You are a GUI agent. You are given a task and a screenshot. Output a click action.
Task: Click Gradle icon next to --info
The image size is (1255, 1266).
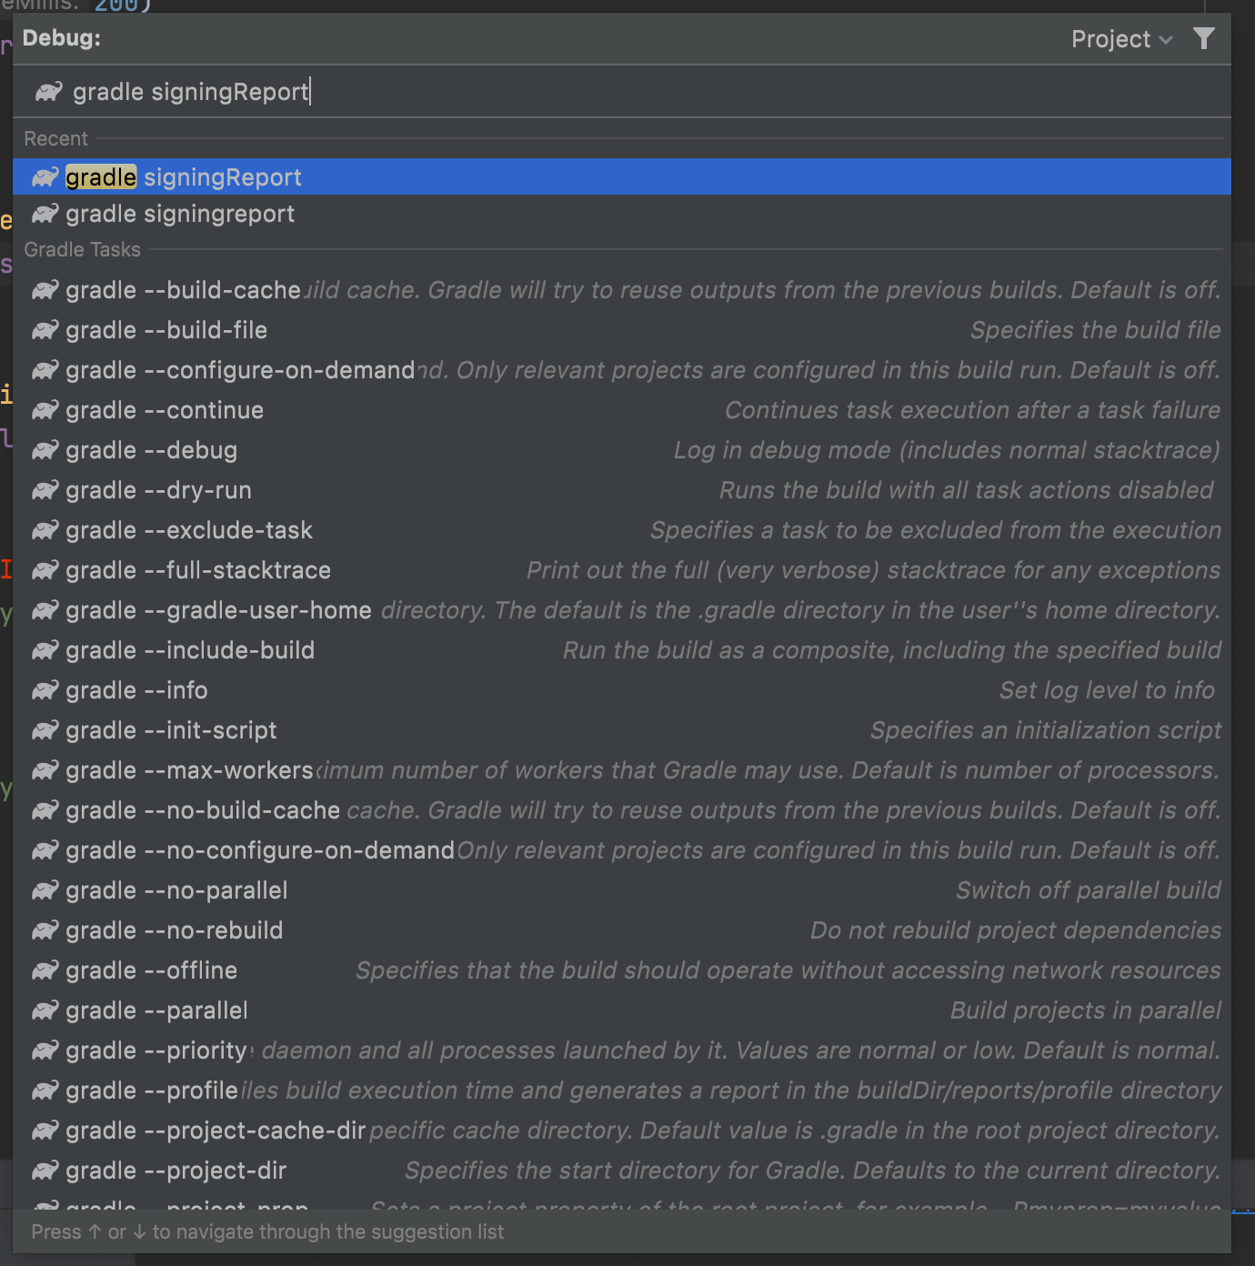tap(45, 690)
